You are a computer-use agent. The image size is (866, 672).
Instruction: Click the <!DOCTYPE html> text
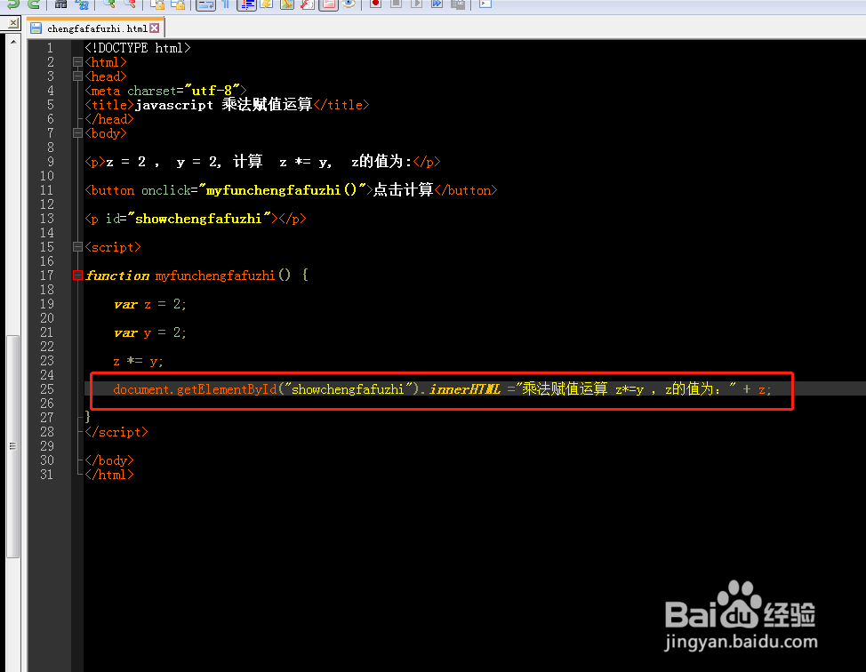138,48
